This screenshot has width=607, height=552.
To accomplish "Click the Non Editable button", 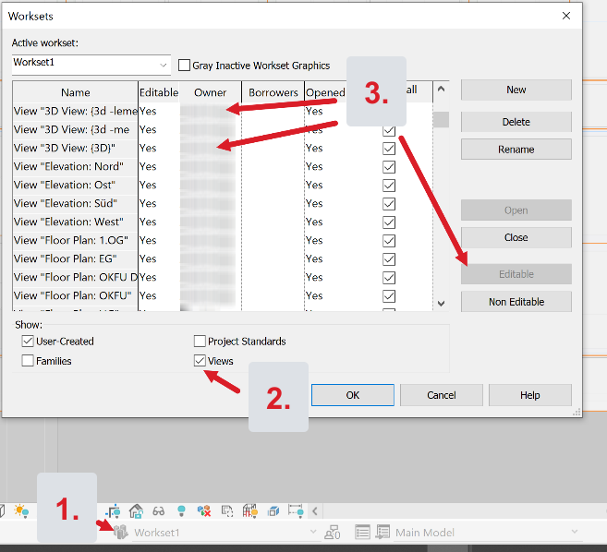I will 516,302.
